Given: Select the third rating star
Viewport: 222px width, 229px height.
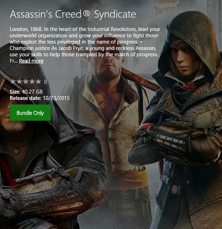Looking at the screenshot, I should point(26,82).
